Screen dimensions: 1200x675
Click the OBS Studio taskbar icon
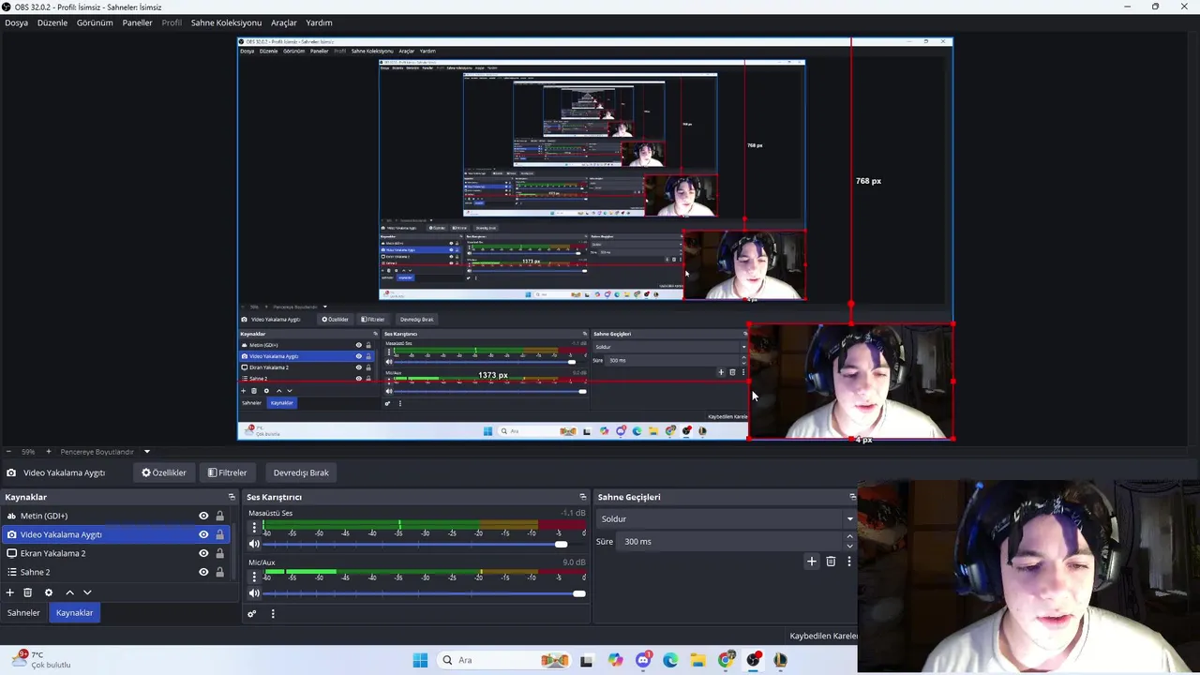pos(754,660)
